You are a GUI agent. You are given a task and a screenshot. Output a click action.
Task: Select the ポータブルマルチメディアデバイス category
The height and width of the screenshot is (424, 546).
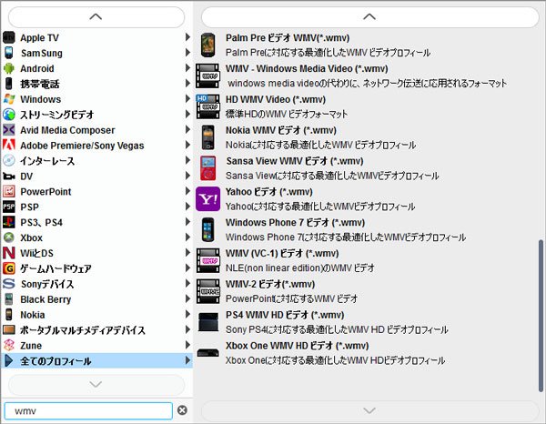coord(96,329)
